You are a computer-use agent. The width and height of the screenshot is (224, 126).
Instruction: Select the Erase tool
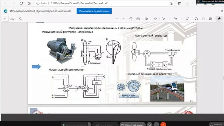pyautogui.click(x=188, y=19)
